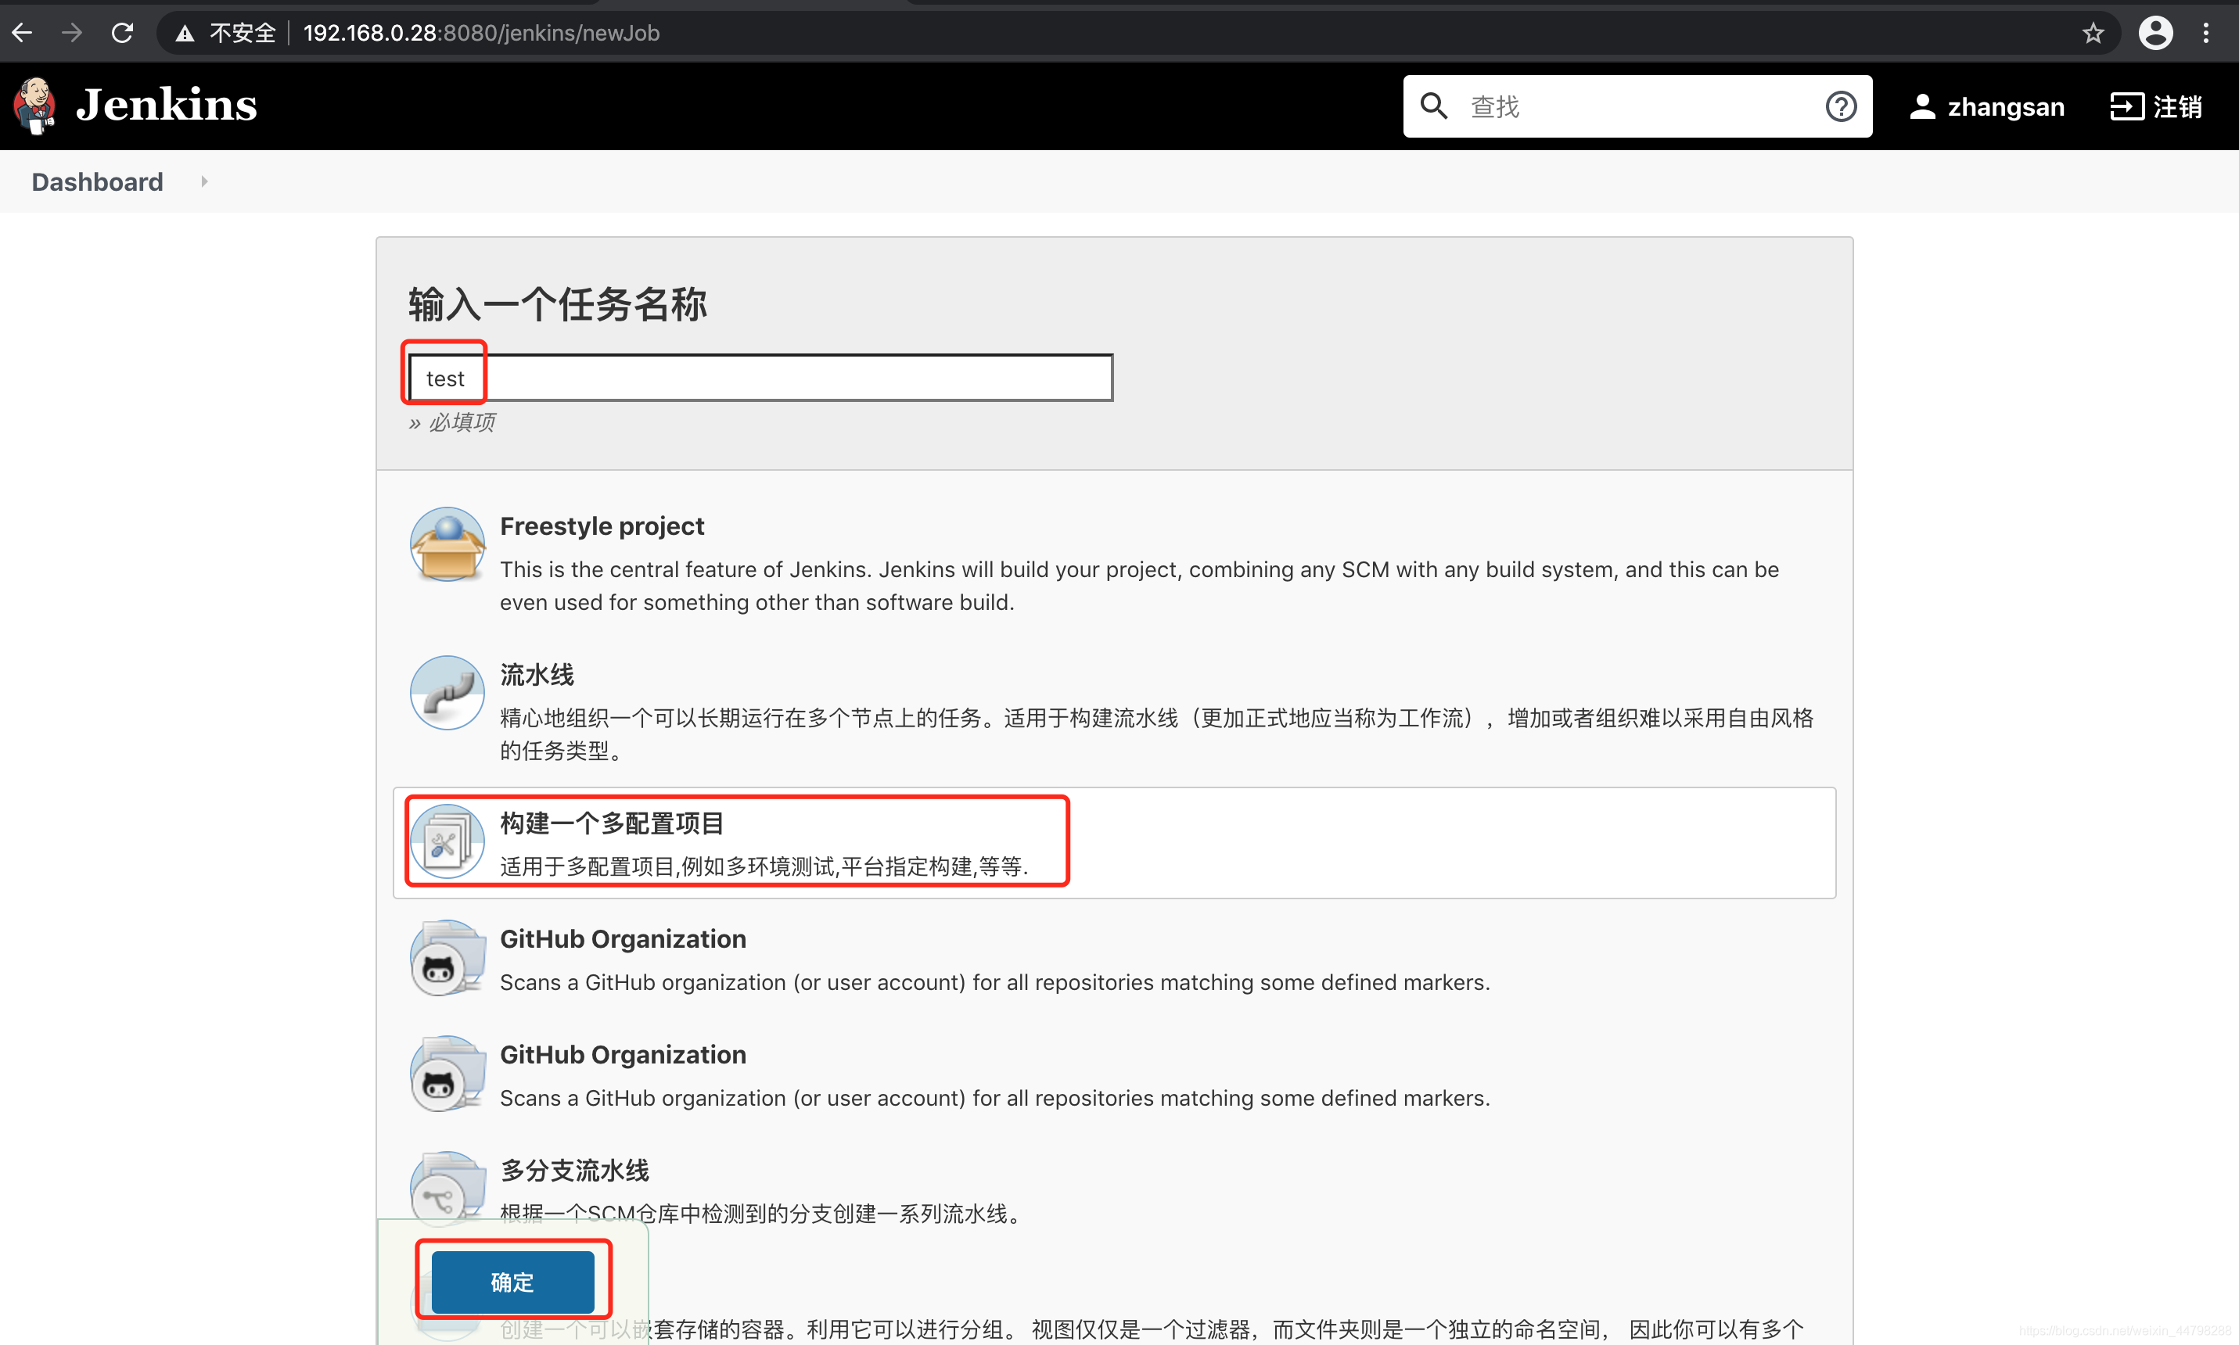This screenshot has height=1345, width=2239.
Task: Open the zhangsan user profile link
Action: [x=2005, y=107]
